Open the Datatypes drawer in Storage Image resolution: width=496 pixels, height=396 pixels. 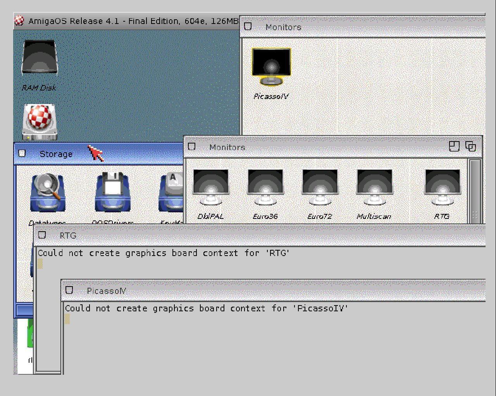click(x=48, y=198)
